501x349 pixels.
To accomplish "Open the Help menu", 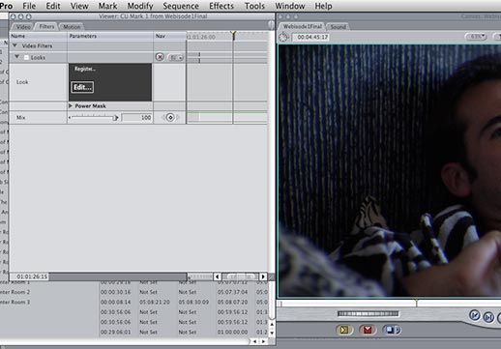I will [323, 6].
